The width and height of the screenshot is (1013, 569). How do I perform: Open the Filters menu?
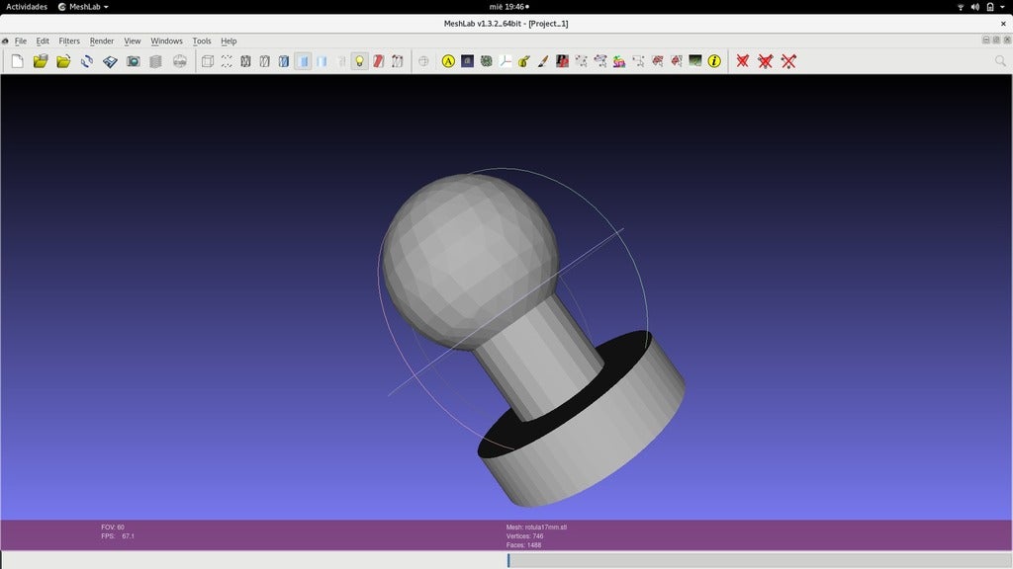(69, 41)
